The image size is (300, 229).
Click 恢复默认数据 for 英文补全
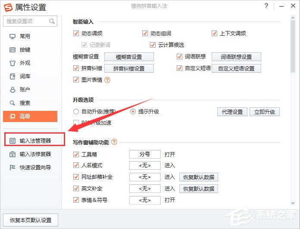coord(199,189)
